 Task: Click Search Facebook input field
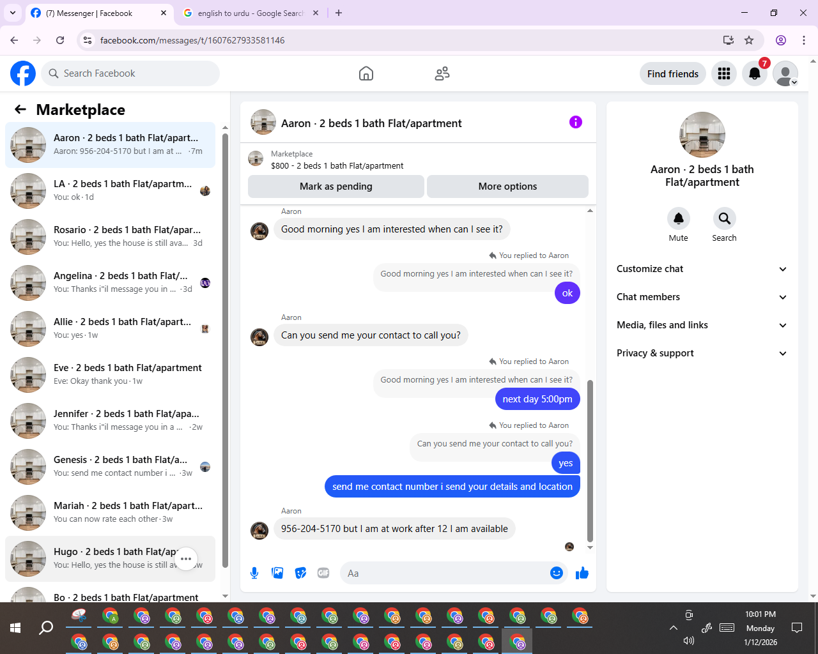[130, 73]
